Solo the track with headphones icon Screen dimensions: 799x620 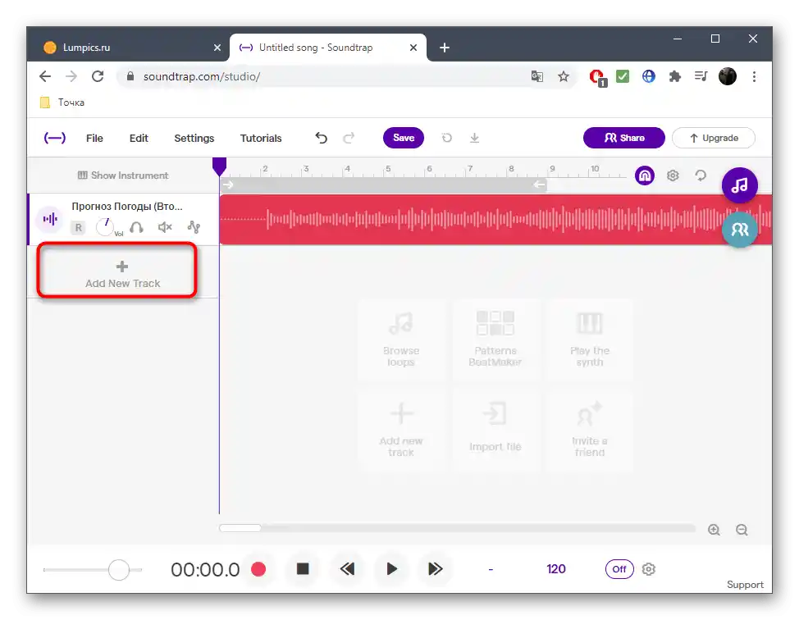136,227
